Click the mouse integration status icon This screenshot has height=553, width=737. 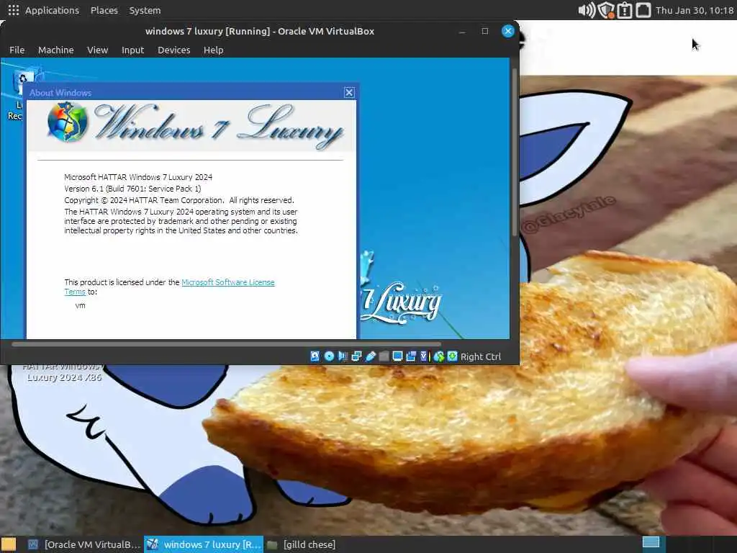pyautogui.click(x=438, y=356)
